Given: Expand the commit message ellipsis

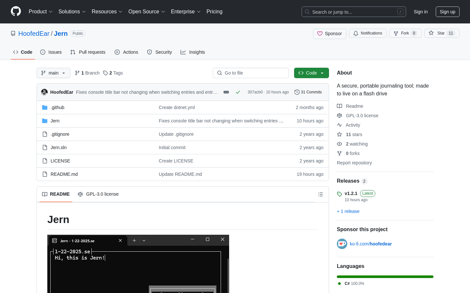Looking at the screenshot, I should 226,92.
